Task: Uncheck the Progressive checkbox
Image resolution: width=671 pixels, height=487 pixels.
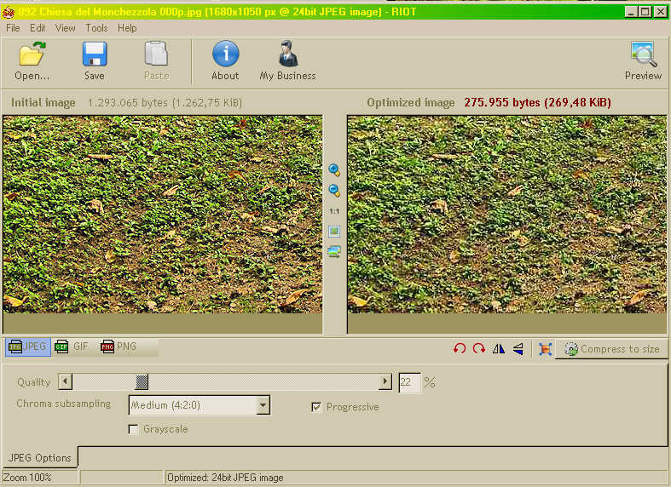Action: click(316, 407)
